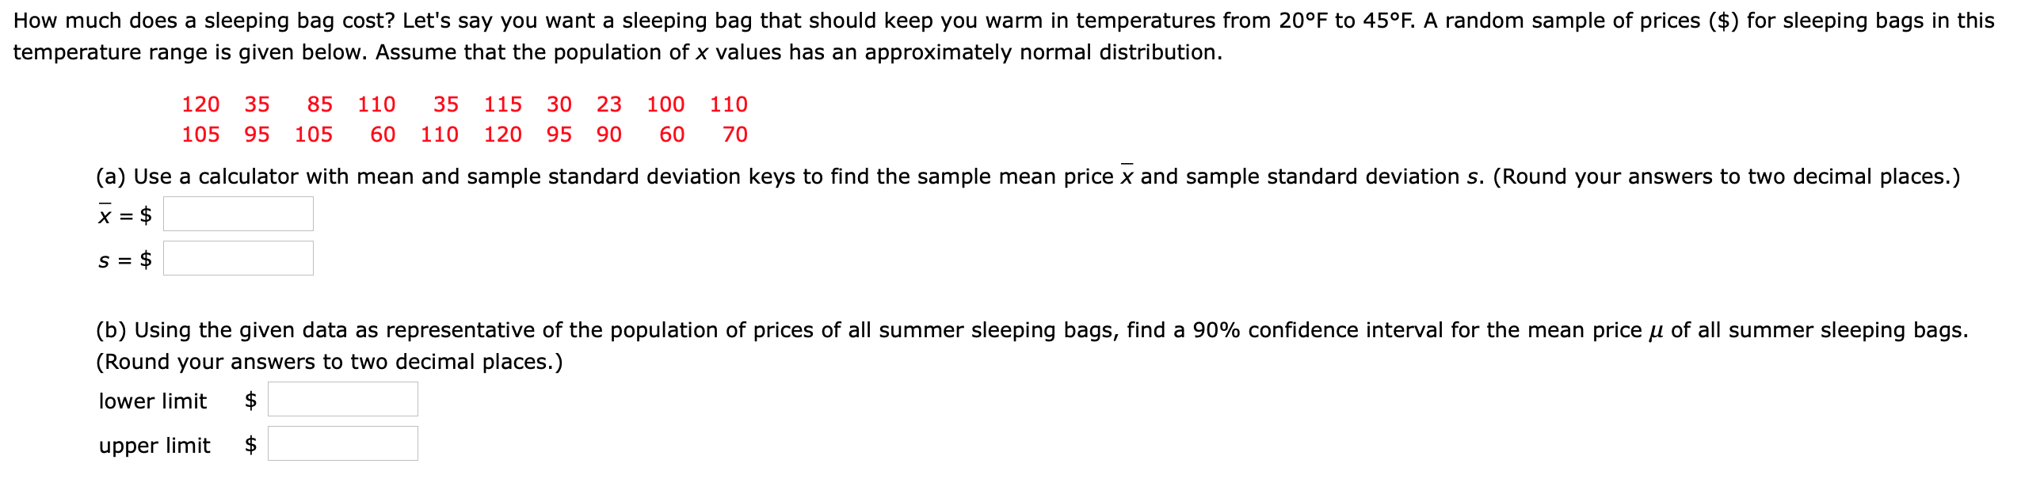The width and height of the screenshot is (2044, 494).
Task: Click the upper limit label text
Action: tap(154, 446)
